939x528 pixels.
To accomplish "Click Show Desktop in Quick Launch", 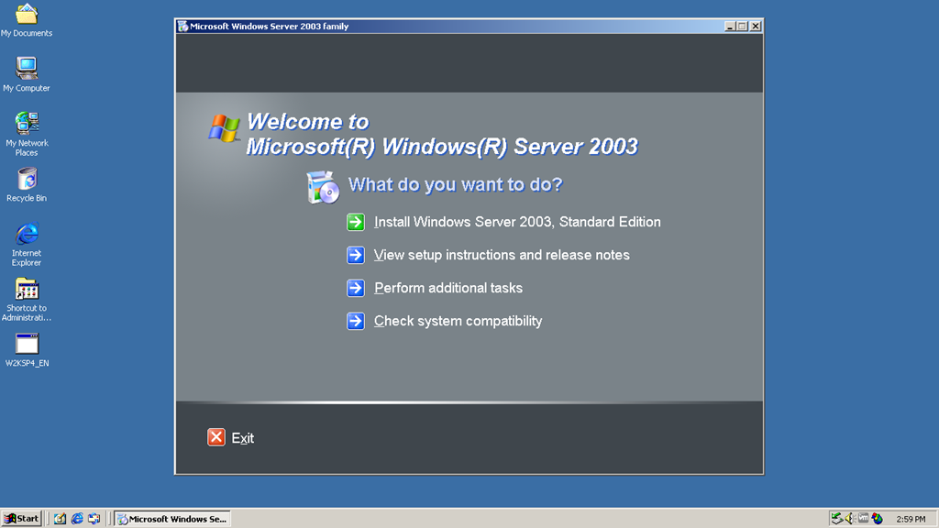I will pyautogui.click(x=61, y=519).
